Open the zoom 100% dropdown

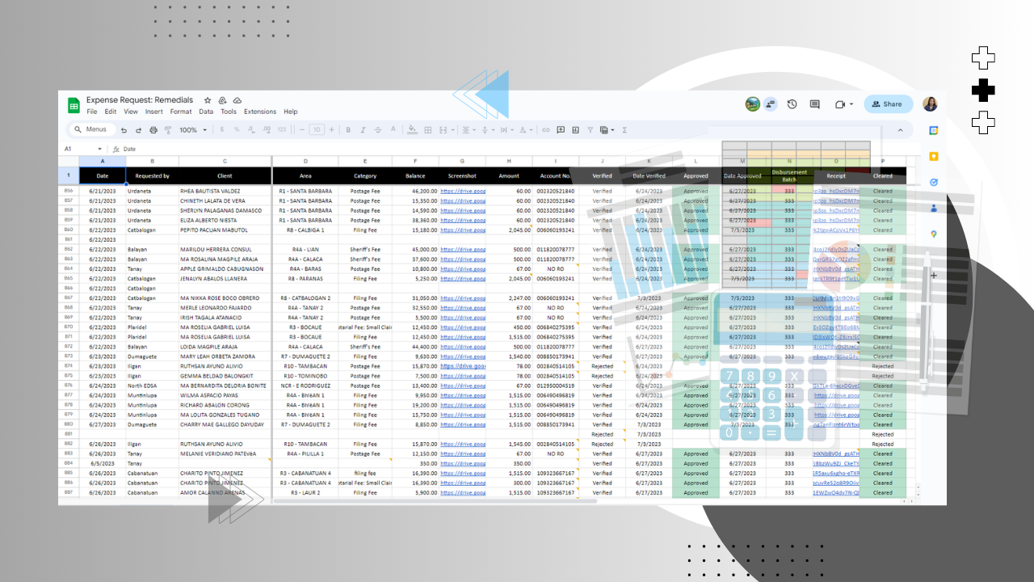(x=193, y=129)
